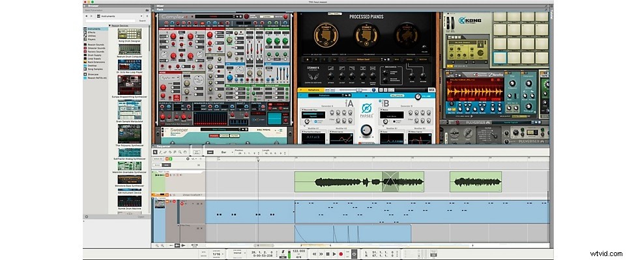Click the Subtractor Analog Synthesizer thumbnail
This screenshot has width=636, height=260.
(130, 153)
